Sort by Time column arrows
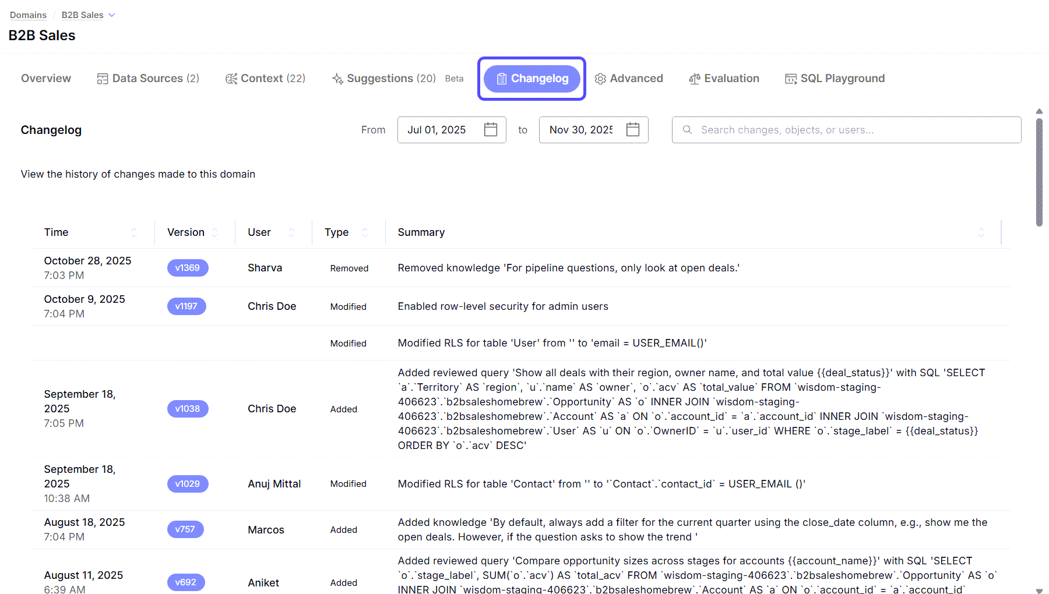The width and height of the screenshot is (1049, 594). pos(134,232)
